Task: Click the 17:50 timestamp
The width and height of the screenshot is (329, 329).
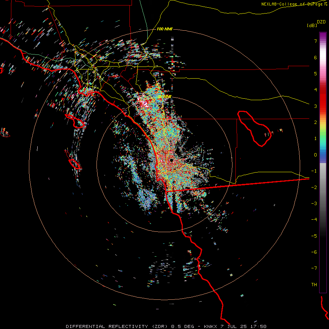Action: point(258,326)
